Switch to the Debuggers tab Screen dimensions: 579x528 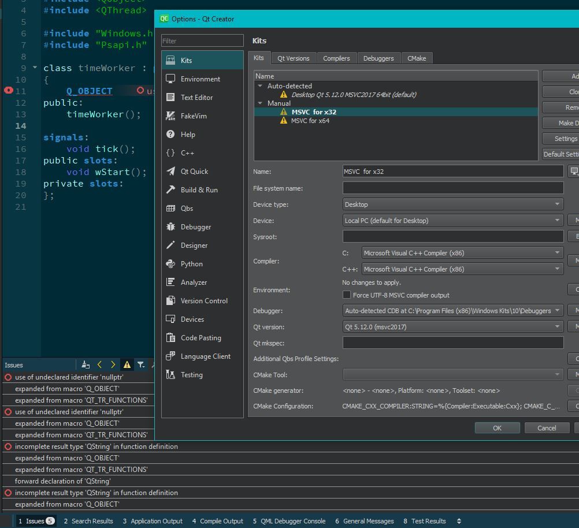pyautogui.click(x=378, y=58)
